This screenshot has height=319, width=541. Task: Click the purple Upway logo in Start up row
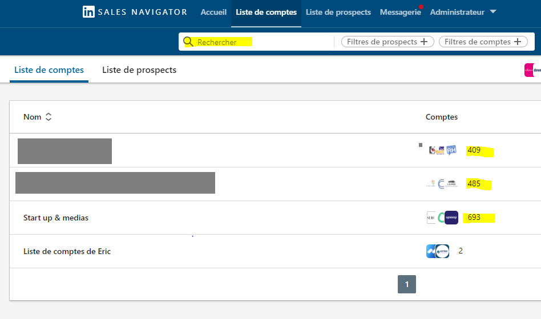451,218
